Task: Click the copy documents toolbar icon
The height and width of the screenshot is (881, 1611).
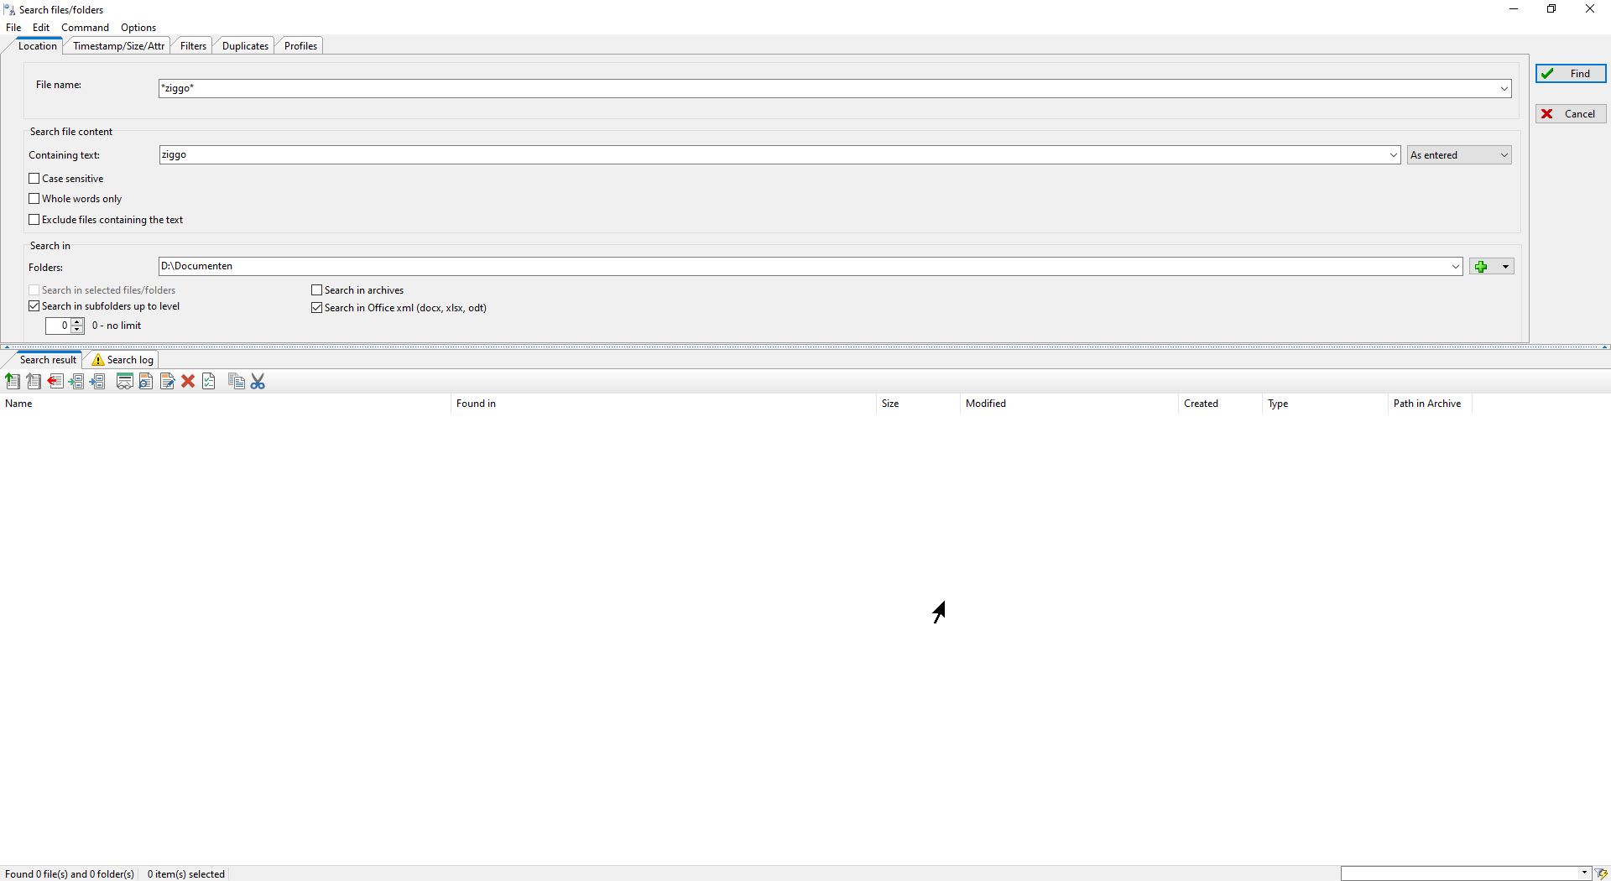Action: [237, 382]
